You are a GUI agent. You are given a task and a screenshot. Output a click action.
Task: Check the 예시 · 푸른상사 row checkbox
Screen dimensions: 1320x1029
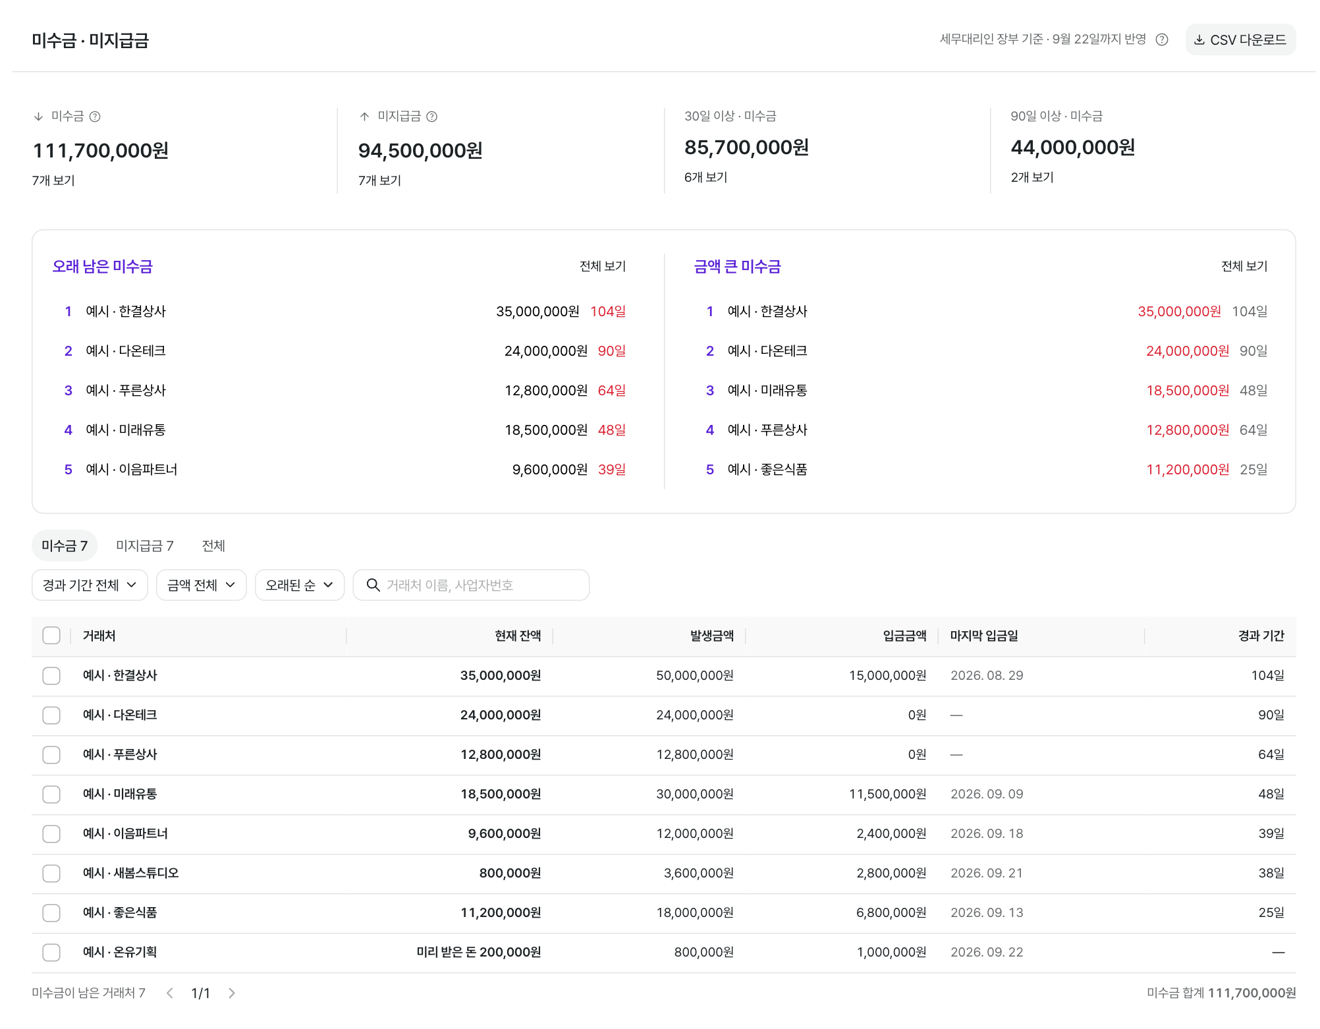(51, 755)
